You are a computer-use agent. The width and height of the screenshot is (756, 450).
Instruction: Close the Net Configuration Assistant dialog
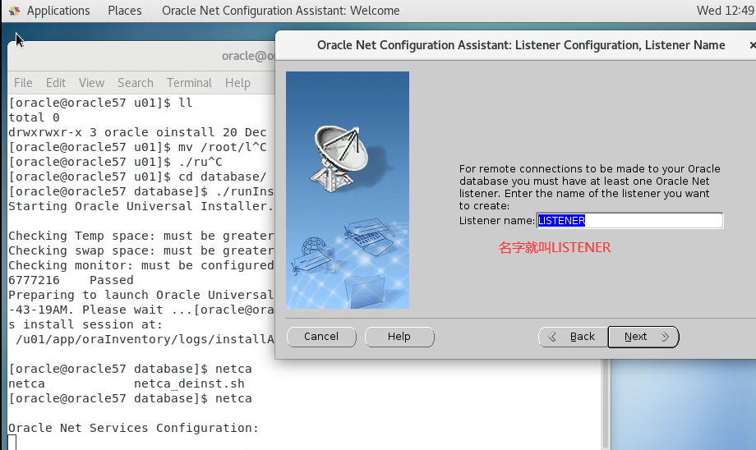(752, 45)
